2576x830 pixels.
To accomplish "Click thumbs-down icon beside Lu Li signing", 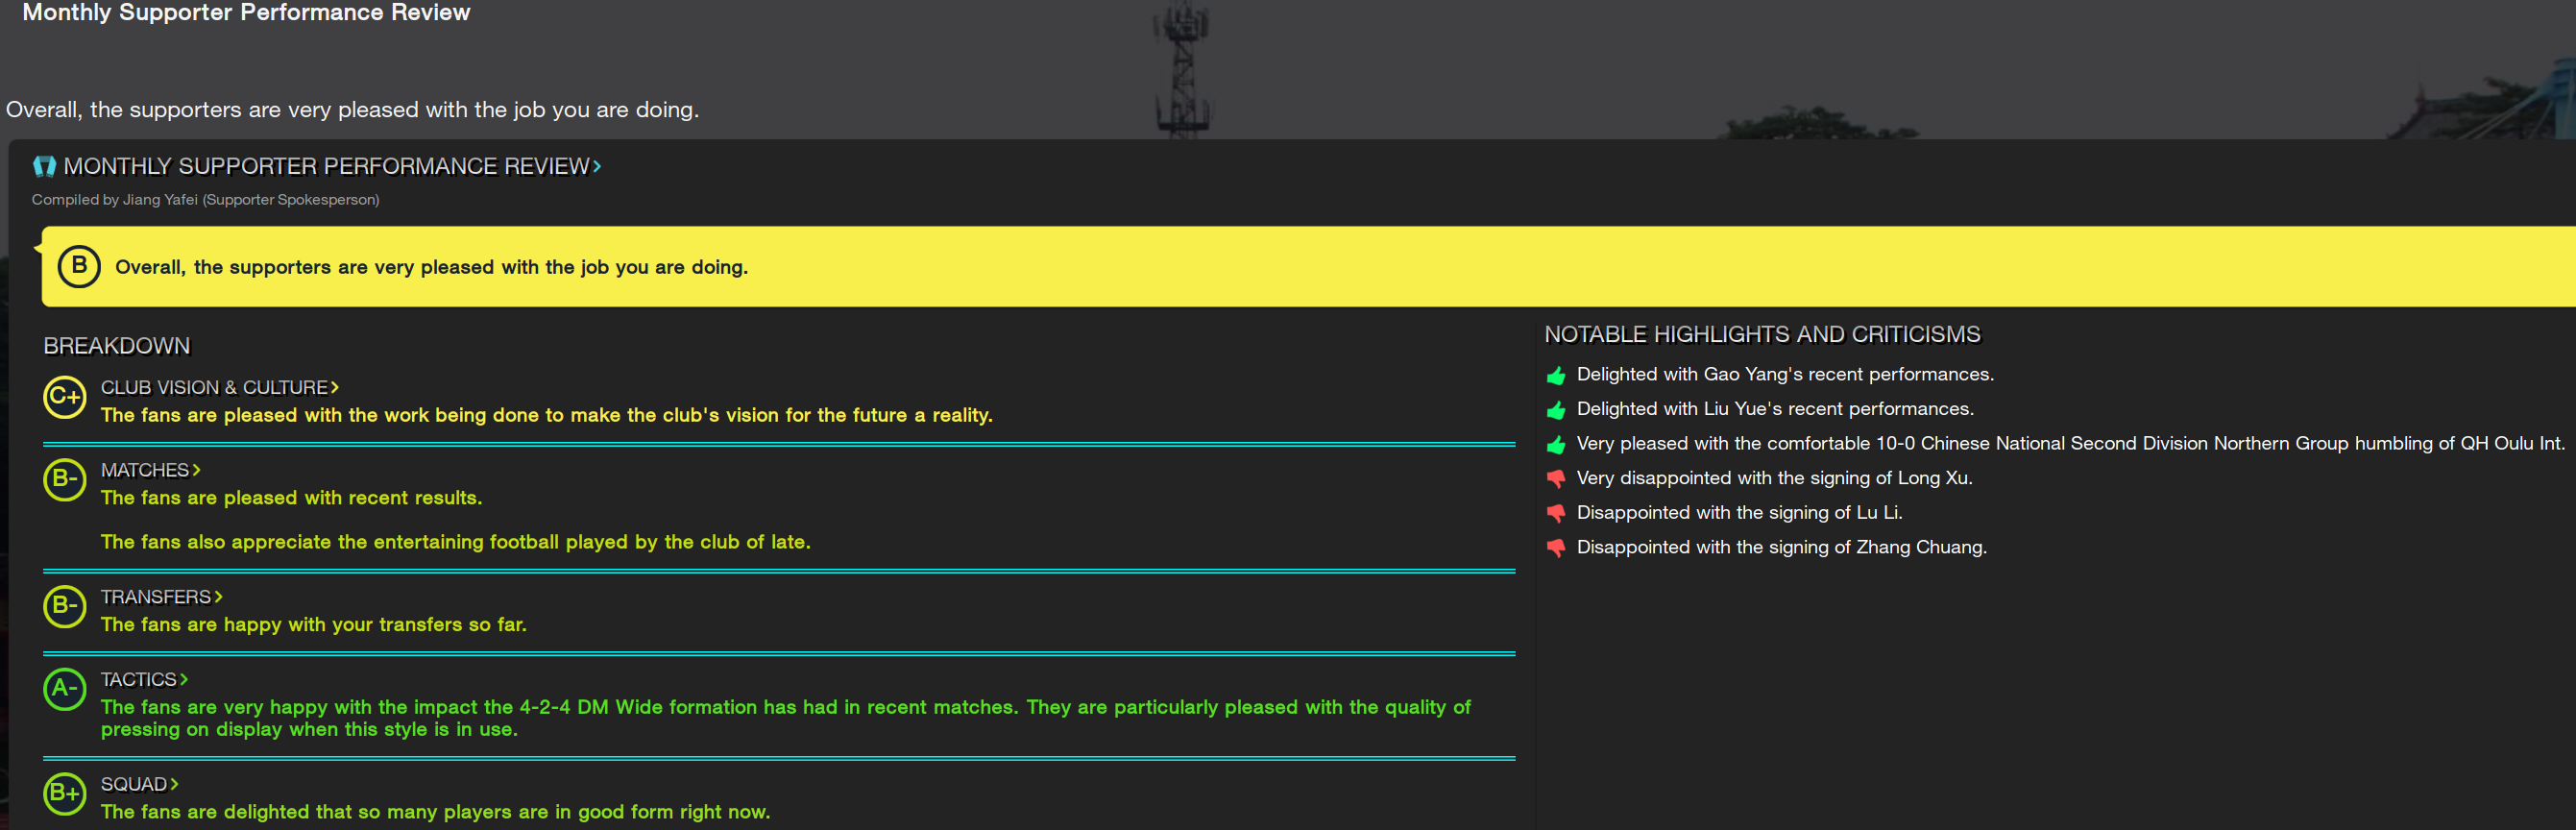I will (x=1556, y=514).
